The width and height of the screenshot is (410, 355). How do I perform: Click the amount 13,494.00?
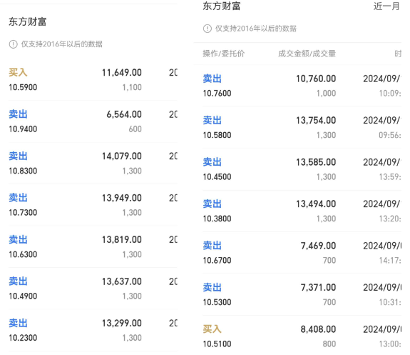coord(316,204)
